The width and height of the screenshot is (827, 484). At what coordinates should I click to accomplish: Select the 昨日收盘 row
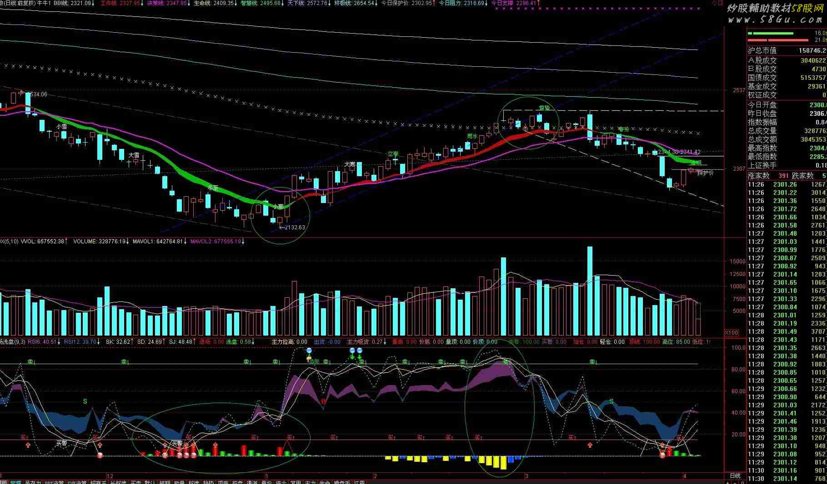[787, 113]
